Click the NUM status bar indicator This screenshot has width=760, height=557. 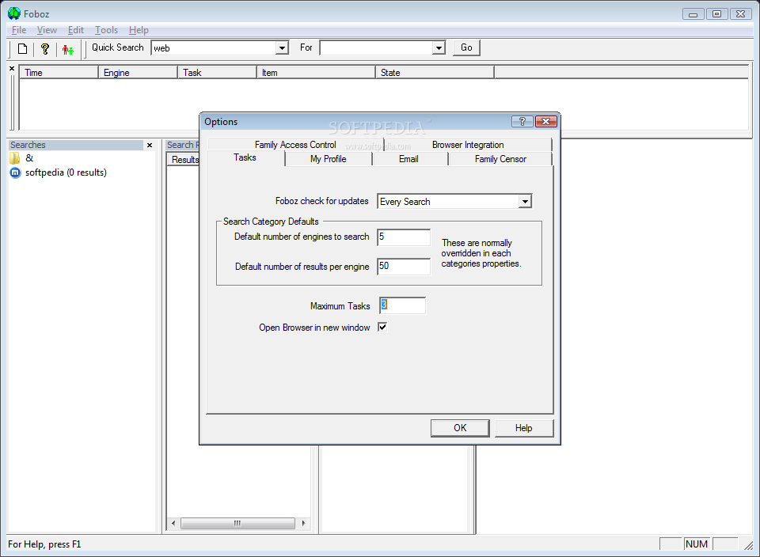tap(697, 544)
